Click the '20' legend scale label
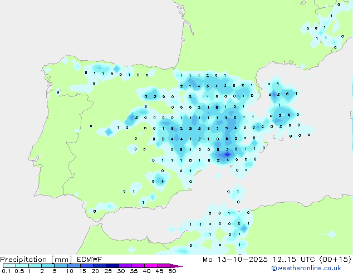Image resolution: width=353 pixels, height=273 pixels. pyautogui.click(x=95, y=271)
